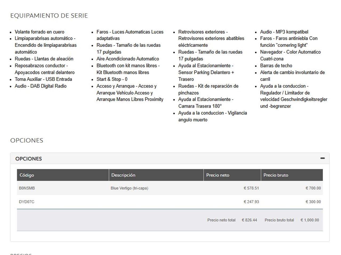
Task: Click the "Reposabrazos conductor" equipment item
Action: point(45,69)
